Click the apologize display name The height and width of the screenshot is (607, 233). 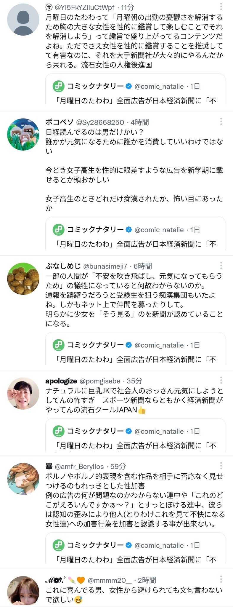point(61,381)
